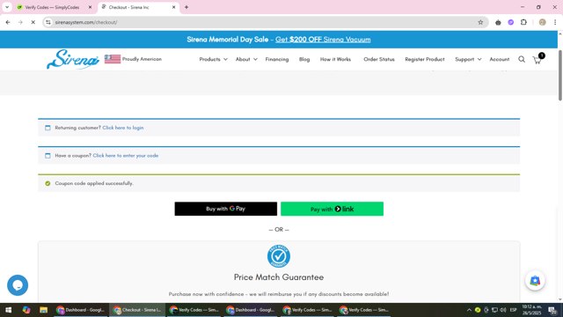Click the site search magnifier icon
This screenshot has height=317, width=563.
click(522, 59)
